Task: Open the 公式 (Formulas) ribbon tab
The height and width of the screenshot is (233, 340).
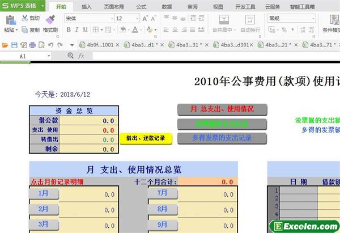Action: pyautogui.click(x=141, y=7)
